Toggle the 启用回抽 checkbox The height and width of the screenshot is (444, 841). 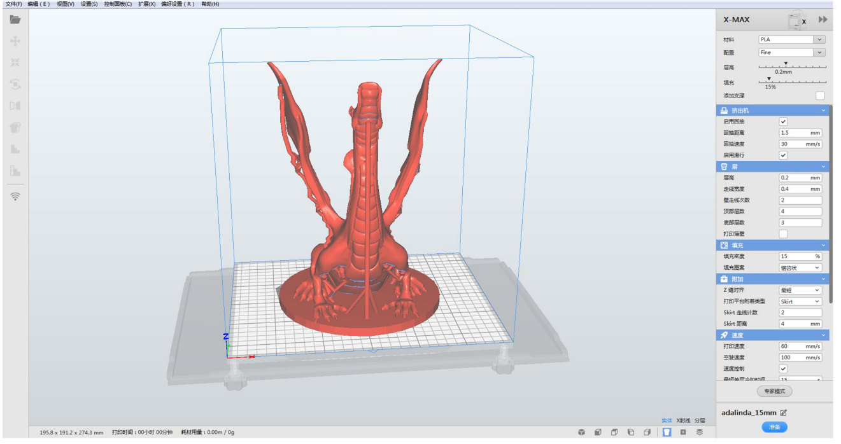(783, 121)
